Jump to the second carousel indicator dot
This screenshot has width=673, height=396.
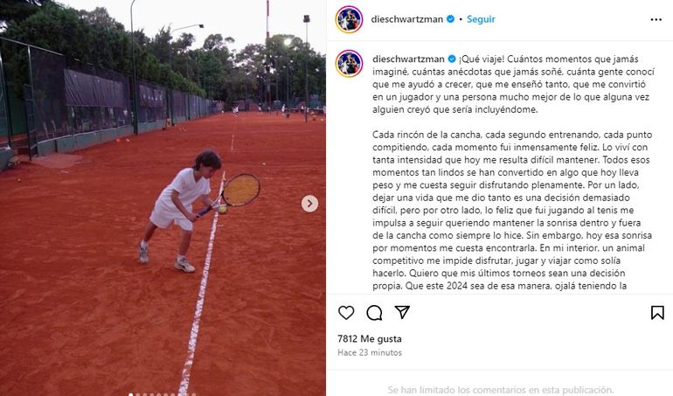click(137, 394)
